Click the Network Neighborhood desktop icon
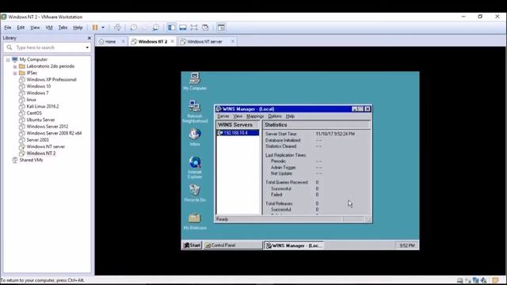507x285 pixels. (195, 112)
